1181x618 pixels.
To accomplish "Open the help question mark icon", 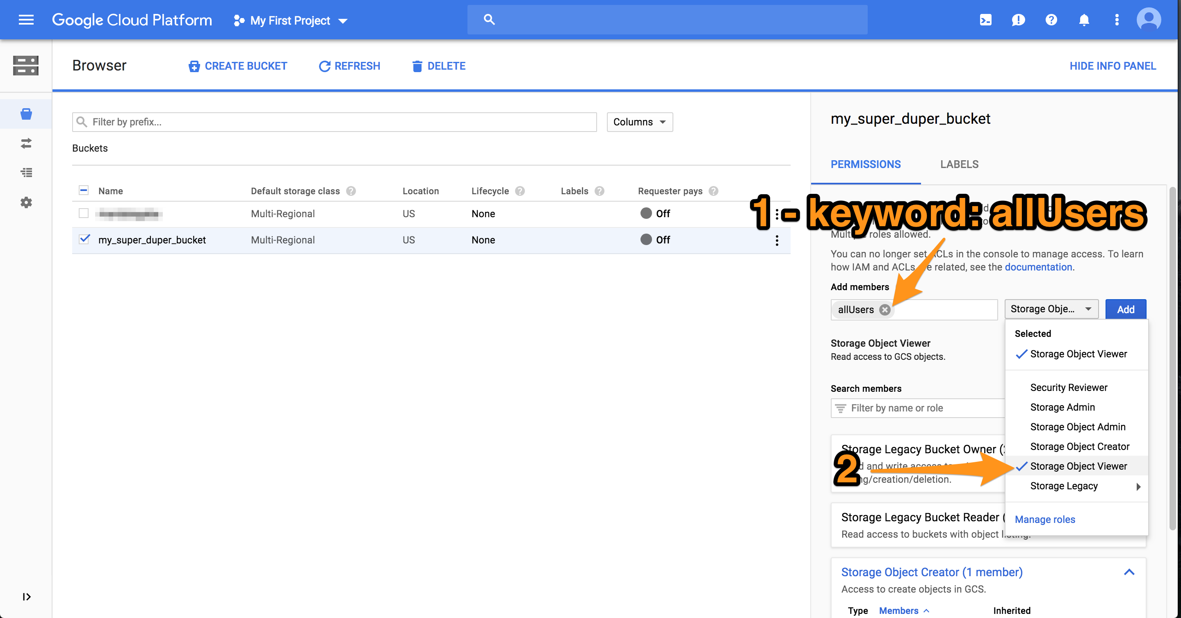I will 1051,20.
